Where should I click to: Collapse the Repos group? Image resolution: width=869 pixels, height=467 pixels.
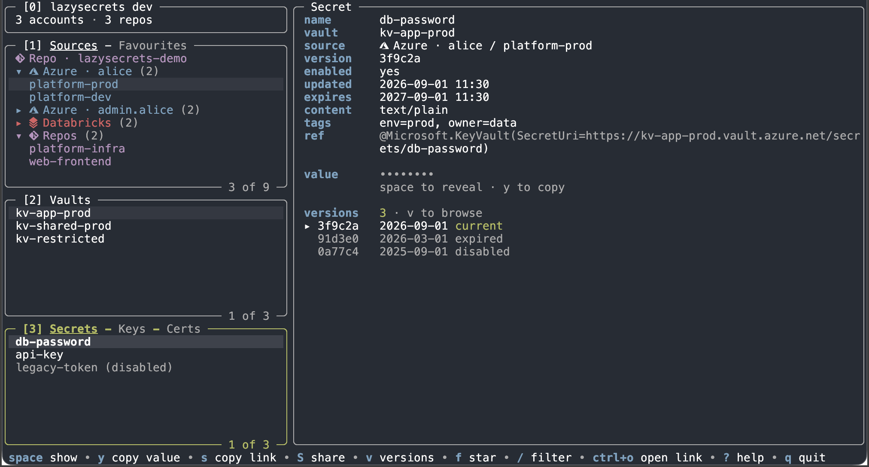pyautogui.click(x=19, y=136)
